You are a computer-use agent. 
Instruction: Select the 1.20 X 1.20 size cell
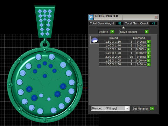113,53
